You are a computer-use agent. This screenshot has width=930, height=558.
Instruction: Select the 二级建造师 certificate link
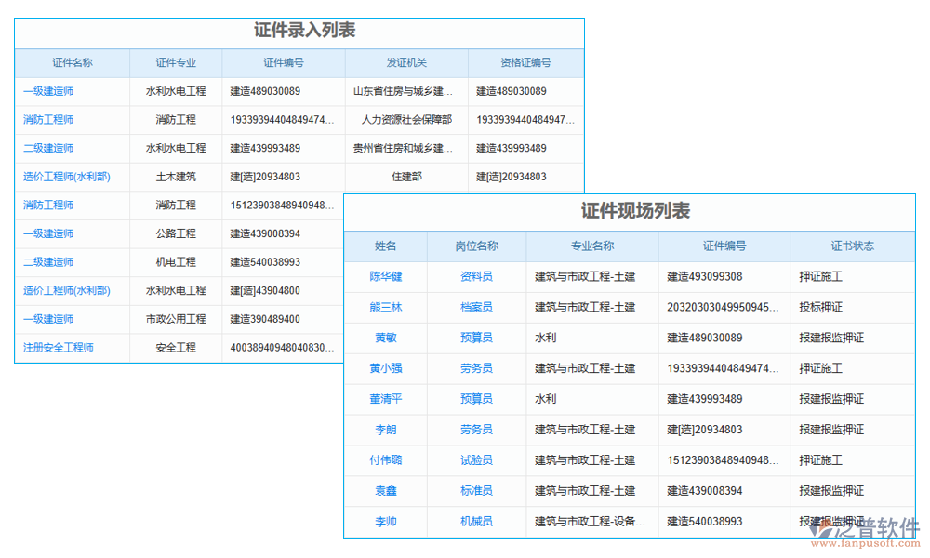pos(48,148)
